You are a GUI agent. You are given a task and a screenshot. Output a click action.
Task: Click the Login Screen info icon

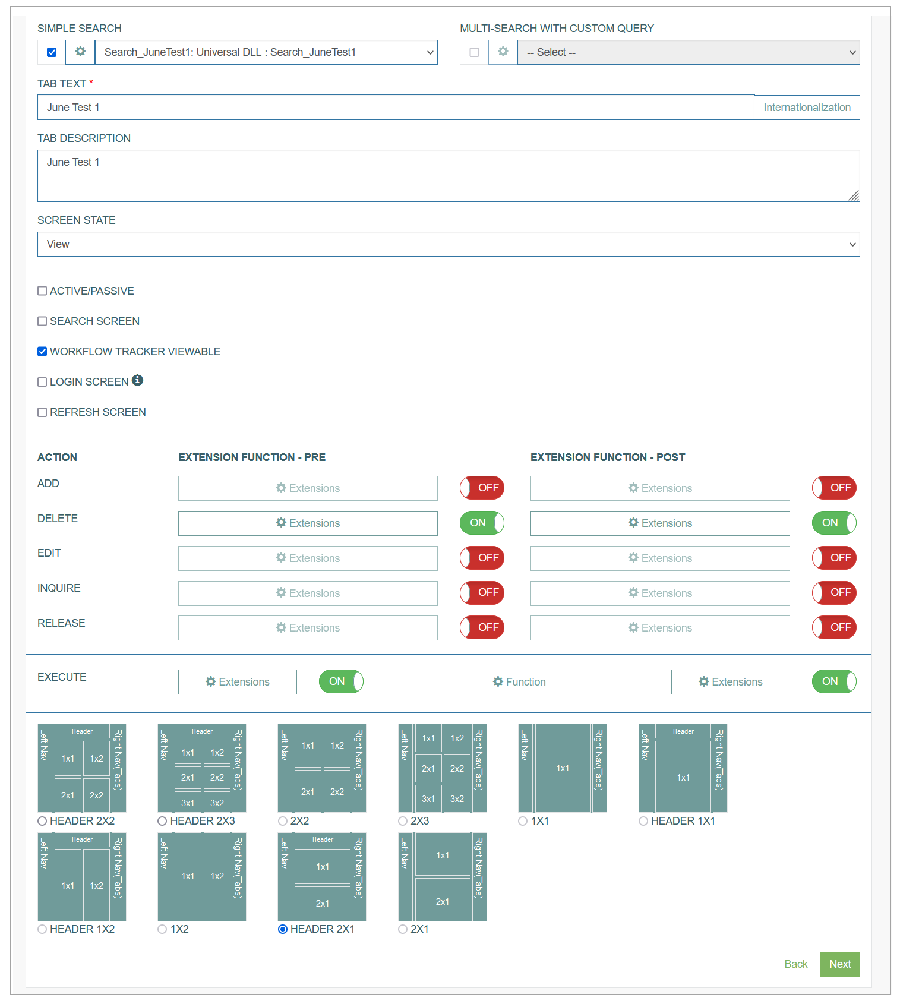tap(137, 380)
